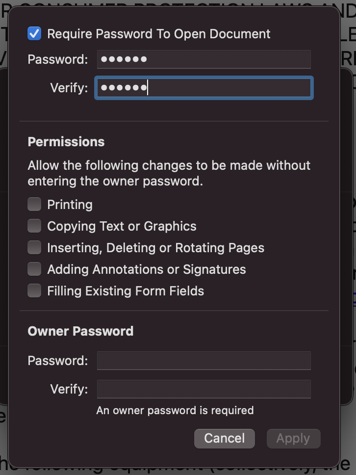Click the document open Password field
The image size is (356, 475).
[203, 59]
